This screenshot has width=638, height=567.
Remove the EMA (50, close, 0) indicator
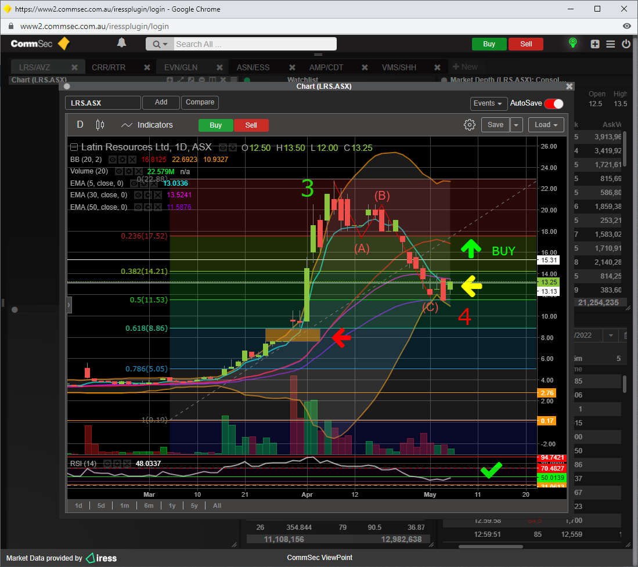[158, 207]
